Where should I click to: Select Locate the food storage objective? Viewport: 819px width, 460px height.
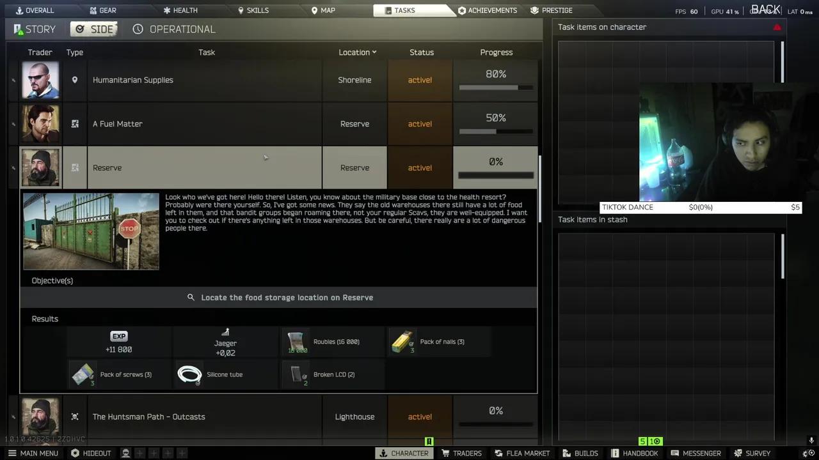click(x=278, y=298)
